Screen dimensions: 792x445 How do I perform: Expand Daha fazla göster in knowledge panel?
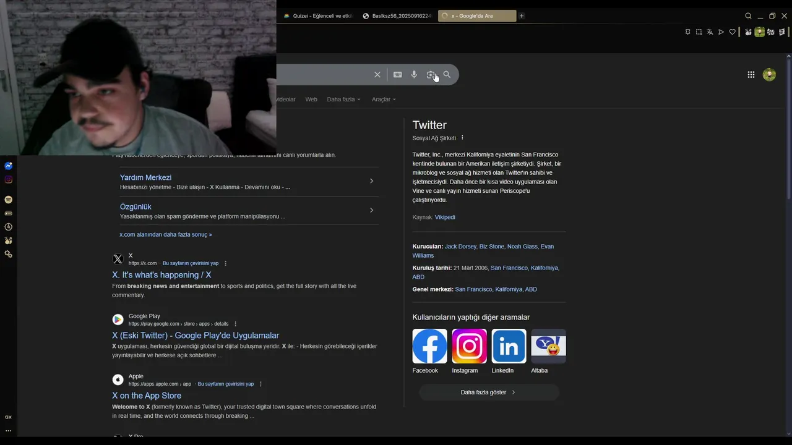(x=489, y=392)
